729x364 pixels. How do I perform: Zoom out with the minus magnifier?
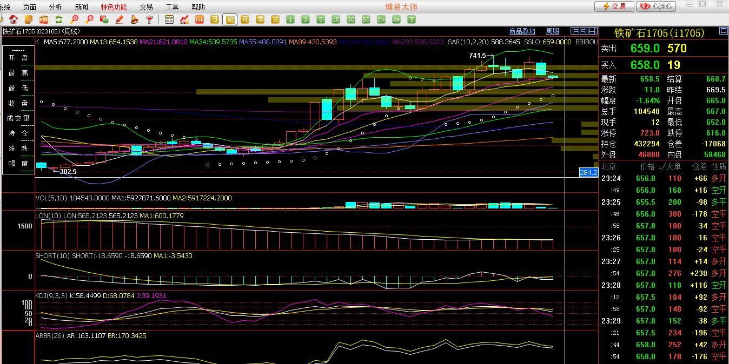click(89, 19)
